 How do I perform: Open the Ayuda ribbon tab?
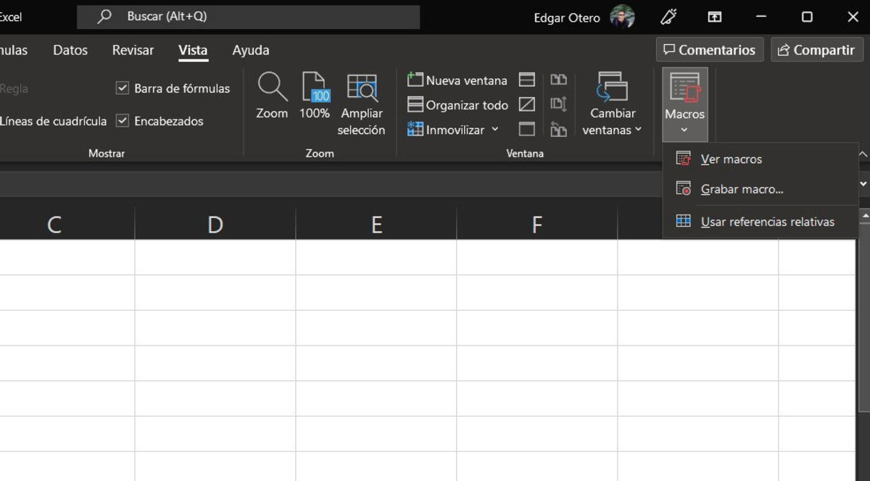[x=250, y=50]
